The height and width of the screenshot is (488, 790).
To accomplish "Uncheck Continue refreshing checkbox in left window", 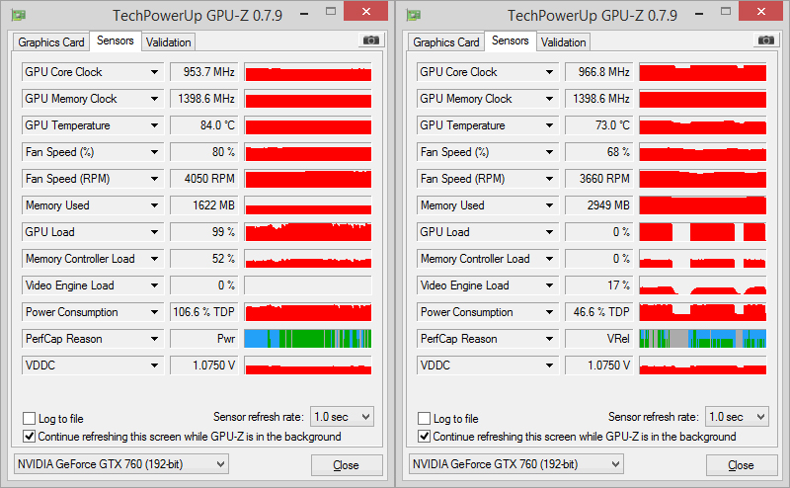I will 30,437.
